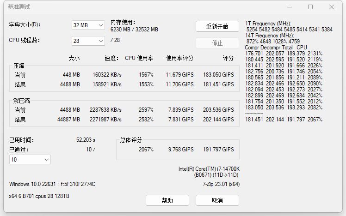Click the decompression result size 44887 MB

tap(68, 120)
